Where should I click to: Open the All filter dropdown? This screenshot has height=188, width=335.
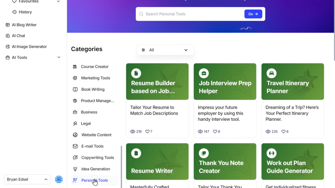[x=165, y=50]
